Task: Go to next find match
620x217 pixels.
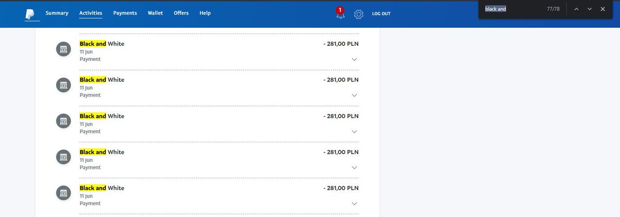Action: [590, 9]
